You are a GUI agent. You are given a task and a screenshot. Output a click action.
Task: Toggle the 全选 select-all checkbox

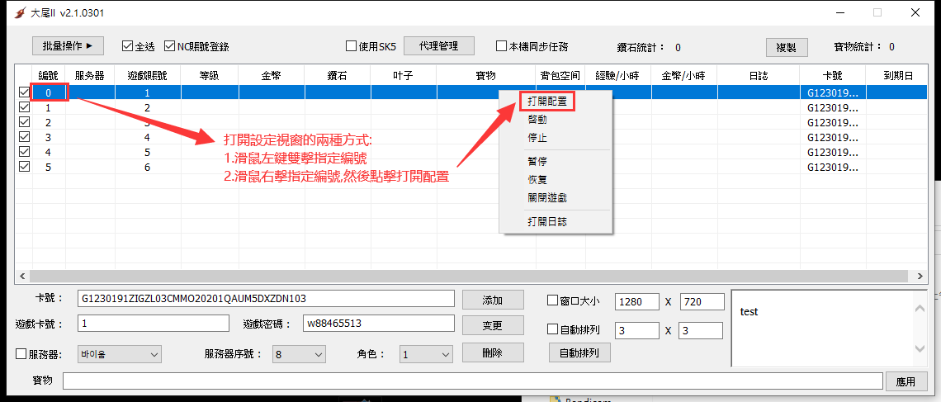(127, 46)
